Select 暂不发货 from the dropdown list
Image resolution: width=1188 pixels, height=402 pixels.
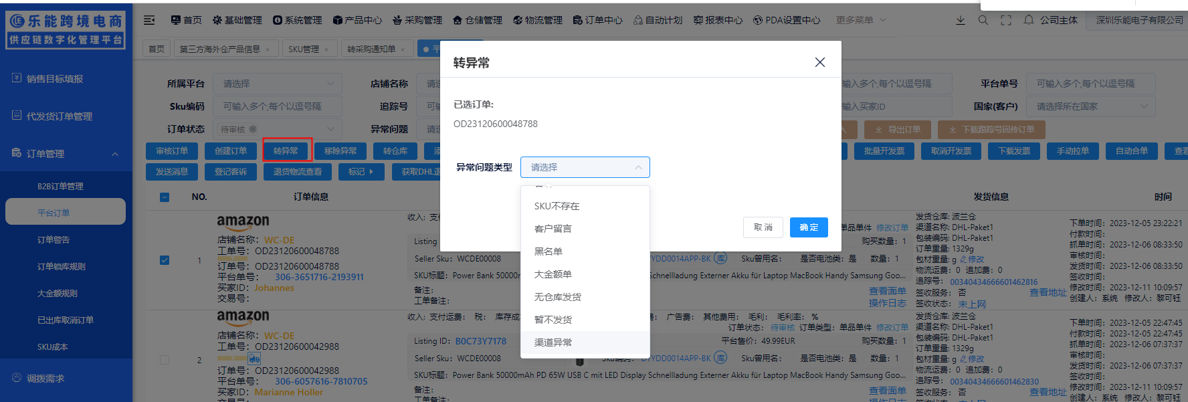[585, 320]
